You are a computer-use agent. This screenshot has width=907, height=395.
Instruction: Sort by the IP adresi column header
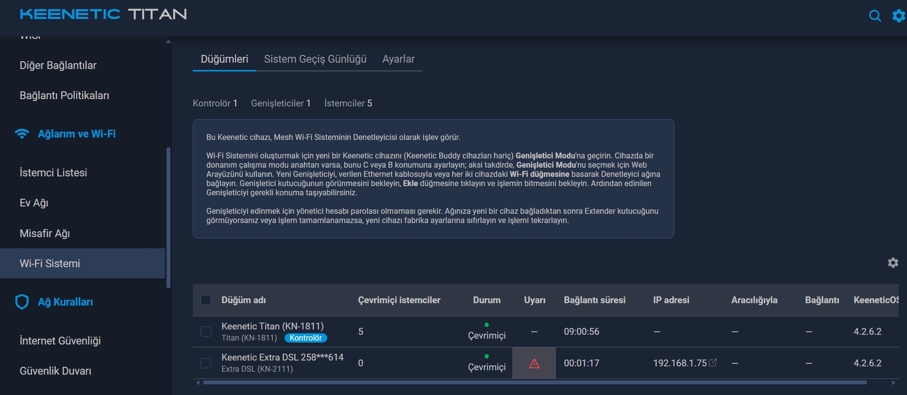coord(671,300)
